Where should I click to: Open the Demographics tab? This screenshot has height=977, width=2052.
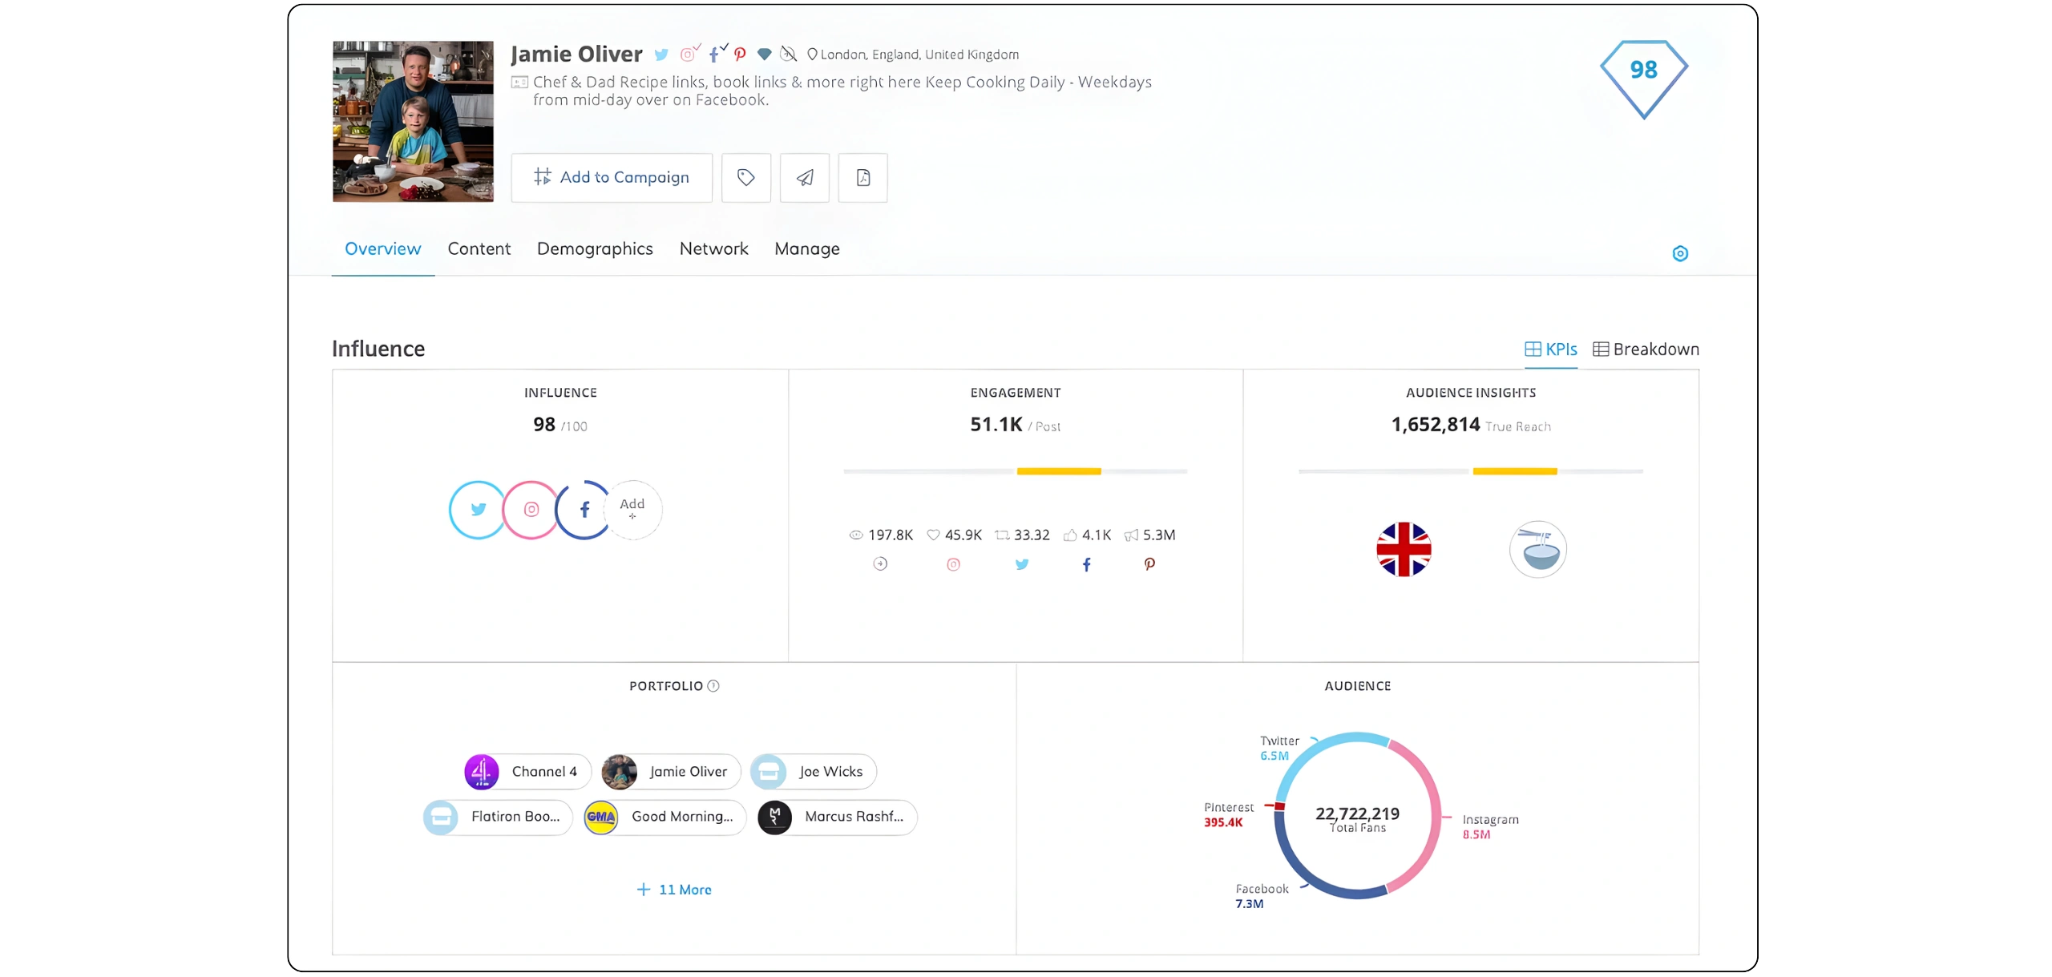[595, 249]
